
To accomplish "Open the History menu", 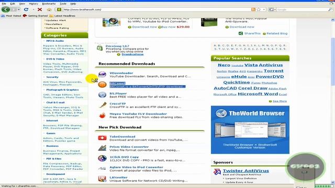I will pos(33,4).
